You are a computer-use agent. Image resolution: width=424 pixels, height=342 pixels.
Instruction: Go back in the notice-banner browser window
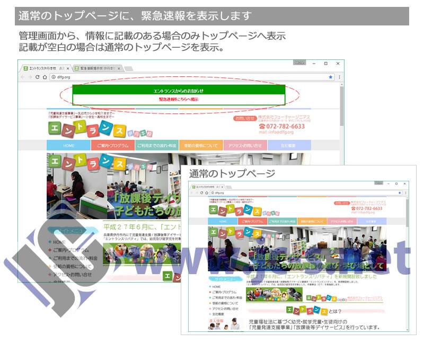point(23,77)
